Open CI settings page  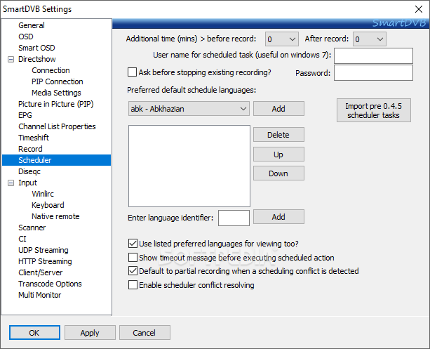coord(22,239)
